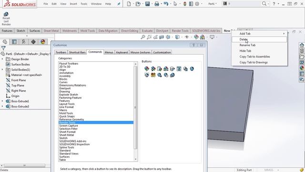The image size is (305, 172).
Task: Click Edit Appearance in heads-up toolbar
Action: click(x=196, y=37)
